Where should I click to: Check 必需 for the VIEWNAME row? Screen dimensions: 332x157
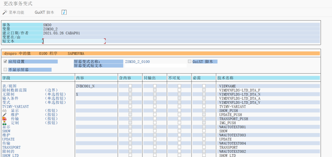coord(204,86)
